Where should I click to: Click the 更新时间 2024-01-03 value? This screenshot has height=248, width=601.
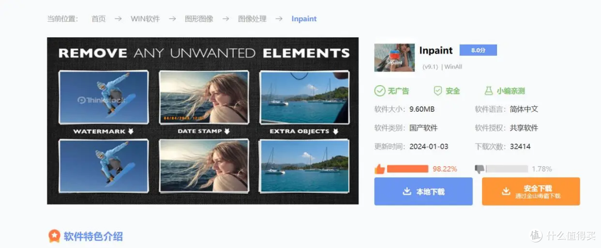(429, 147)
